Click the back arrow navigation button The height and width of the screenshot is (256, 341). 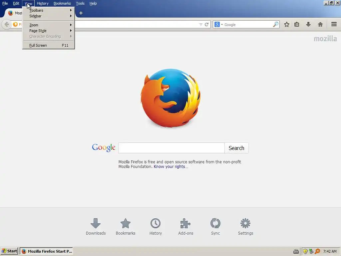[x=7, y=24]
